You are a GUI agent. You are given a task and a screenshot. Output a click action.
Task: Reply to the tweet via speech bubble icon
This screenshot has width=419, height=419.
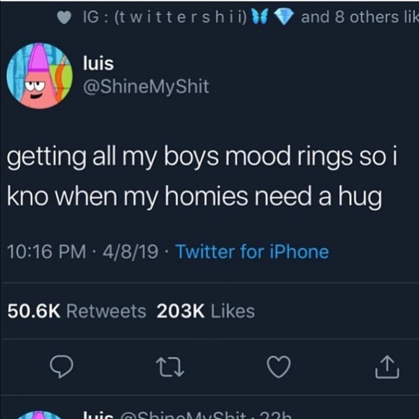pyautogui.click(x=61, y=366)
